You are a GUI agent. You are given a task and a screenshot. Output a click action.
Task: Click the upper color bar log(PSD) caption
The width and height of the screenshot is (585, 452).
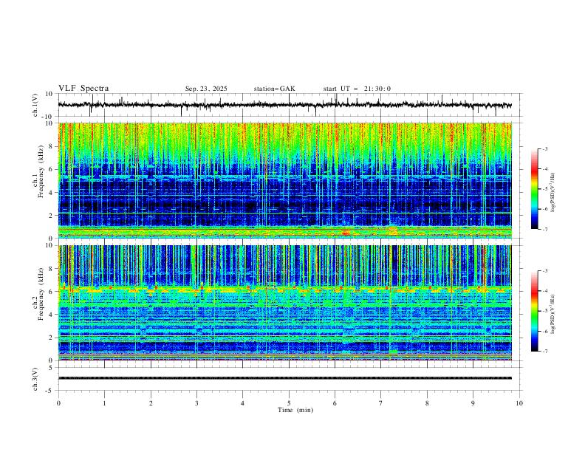point(553,192)
